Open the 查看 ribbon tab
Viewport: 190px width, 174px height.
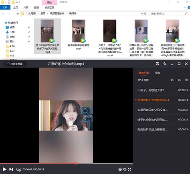[36, 8]
